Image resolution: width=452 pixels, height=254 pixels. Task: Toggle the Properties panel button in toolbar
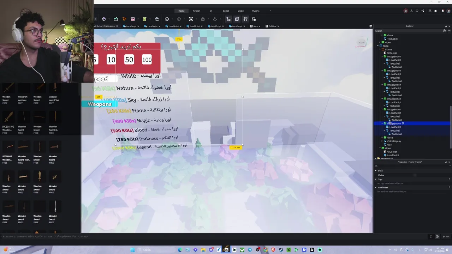click(x=237, y=19)
